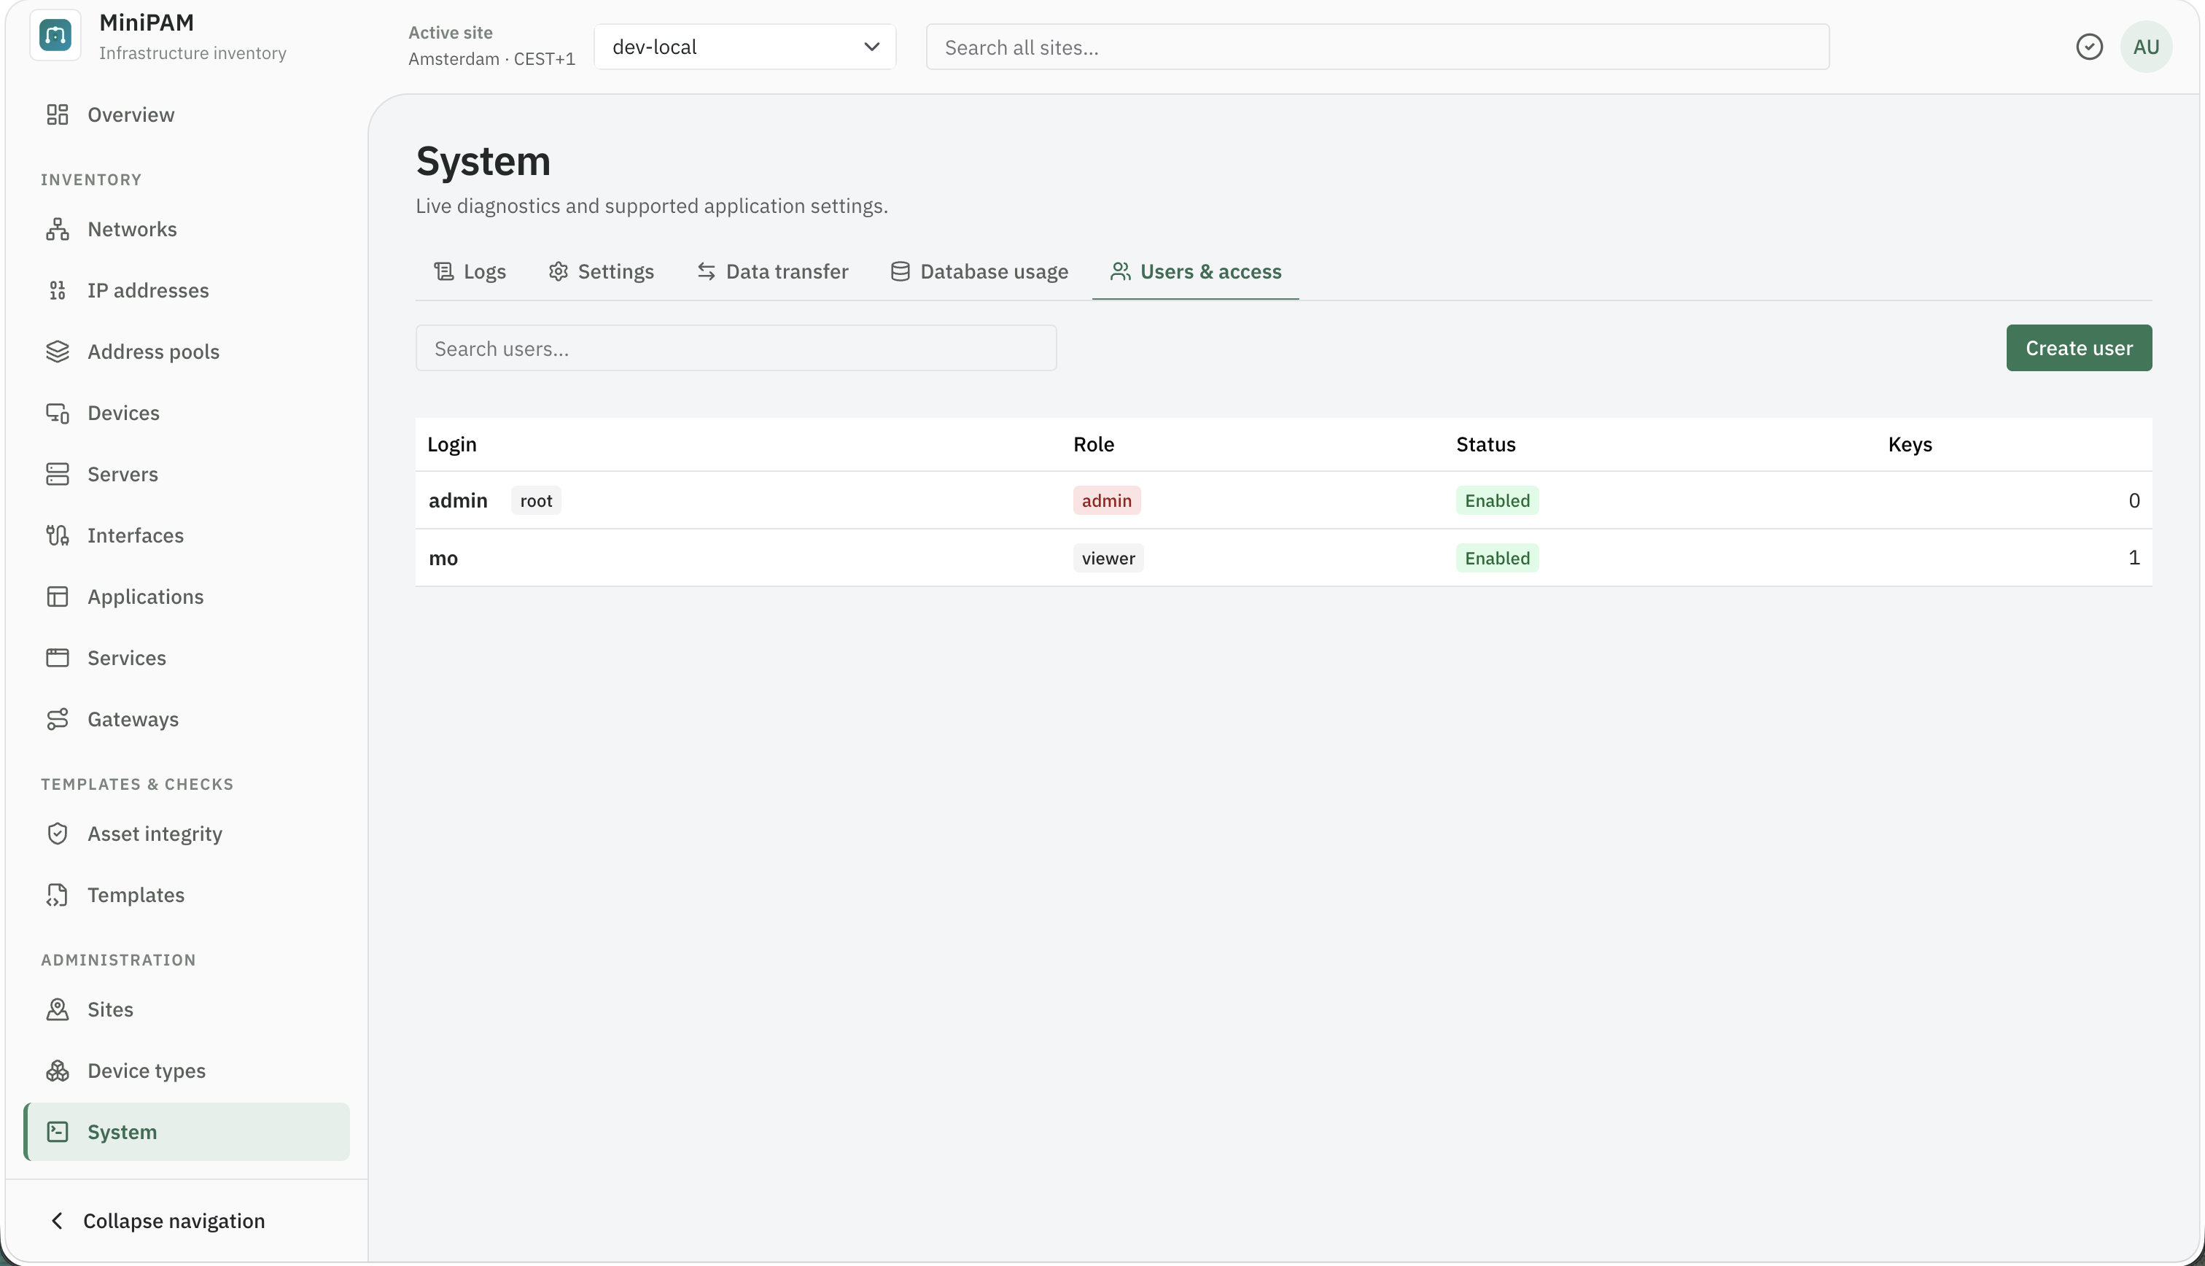Click the Device types icon

click(x=58, y=1071)
